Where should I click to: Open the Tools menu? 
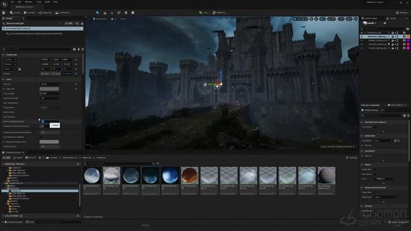coord(39,2)
